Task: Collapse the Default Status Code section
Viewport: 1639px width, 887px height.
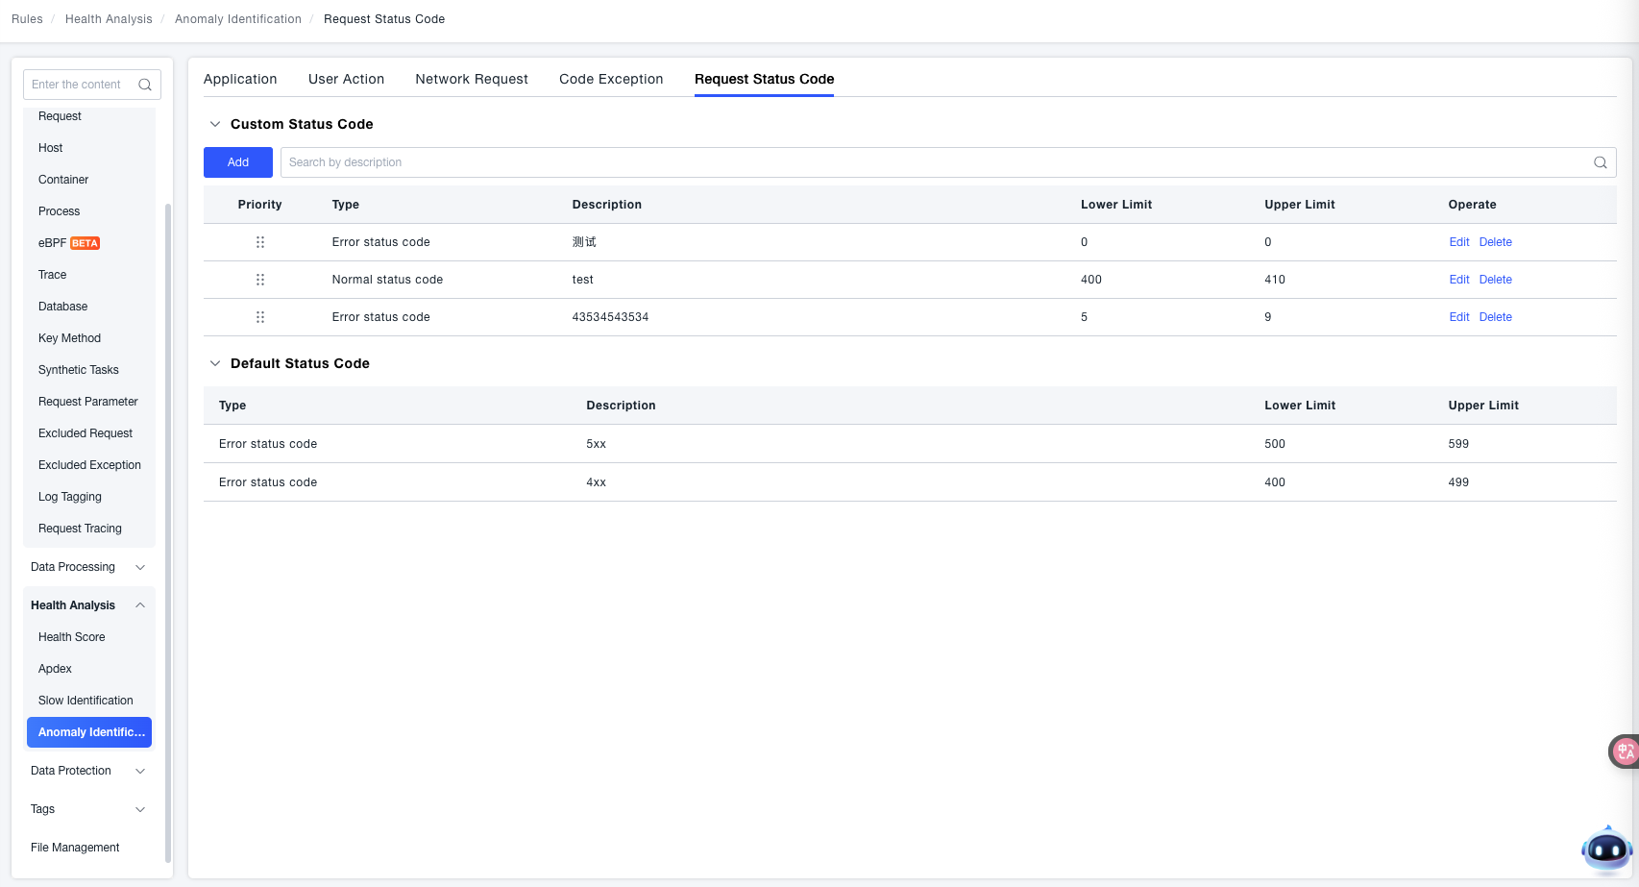Action: [215, 363]
